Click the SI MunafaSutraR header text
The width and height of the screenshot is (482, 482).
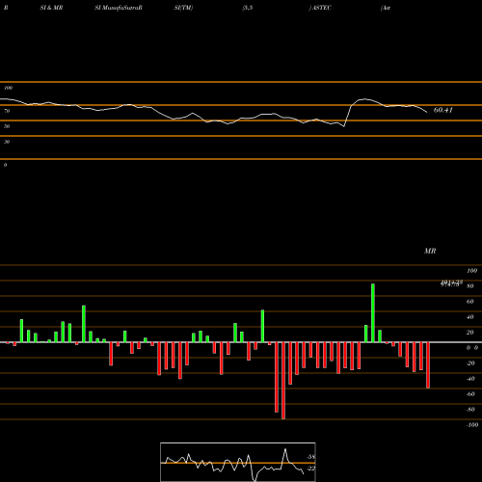point(119,8)
